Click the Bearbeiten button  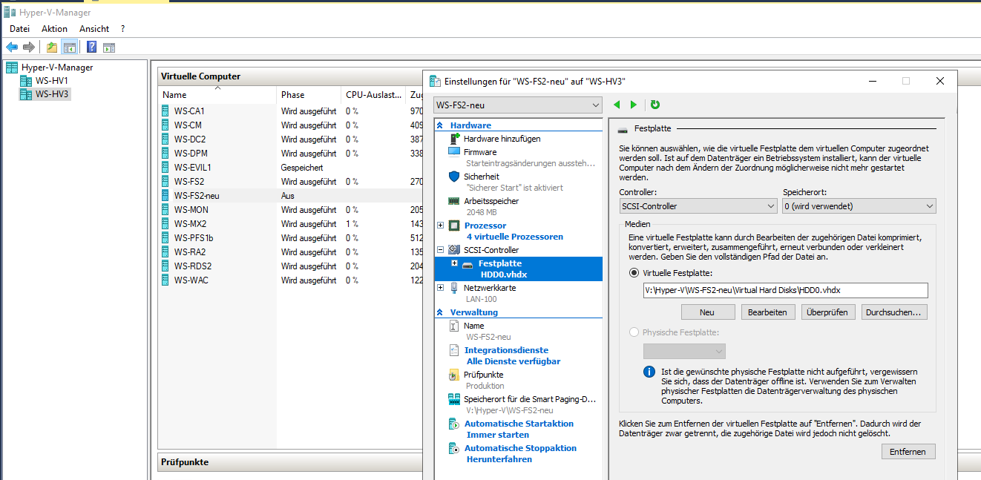click(767, 312)
